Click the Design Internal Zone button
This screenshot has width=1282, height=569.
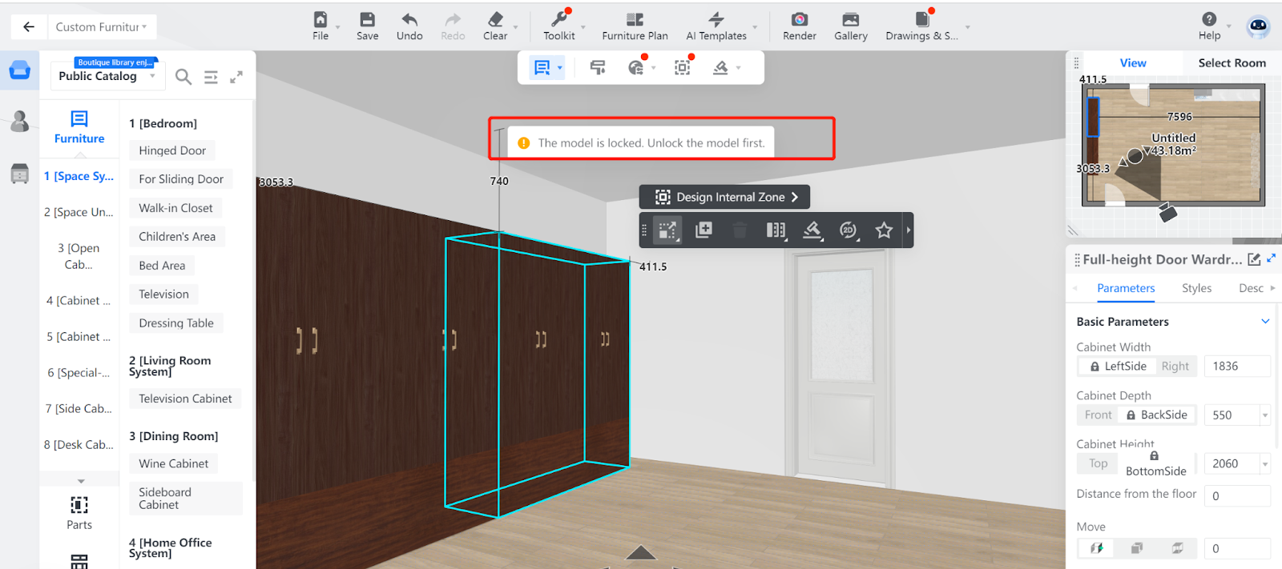pos(724,197)
